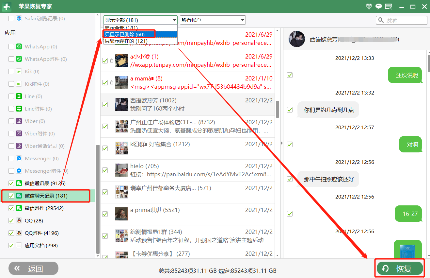430x278 pixels.
Task: Click the diamond VIP icon in title bar
Action: 369,7
